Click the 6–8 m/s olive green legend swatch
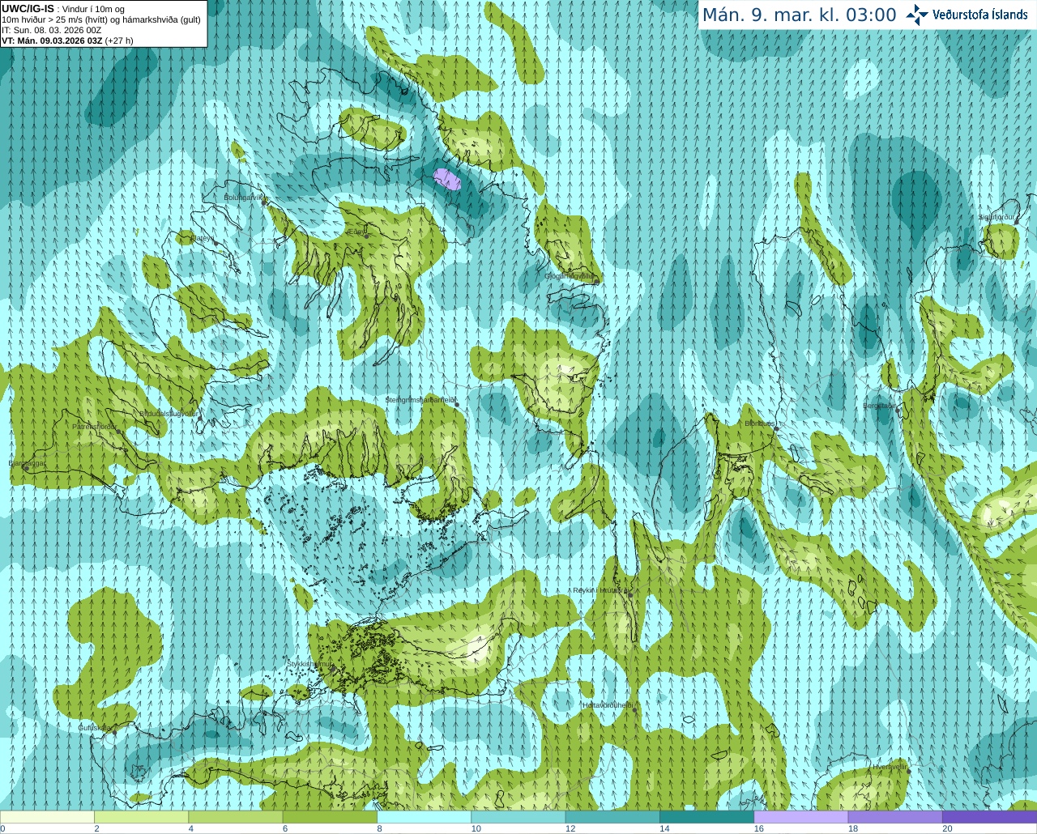This screenshot has height=834, width=1037. (330, 817)
